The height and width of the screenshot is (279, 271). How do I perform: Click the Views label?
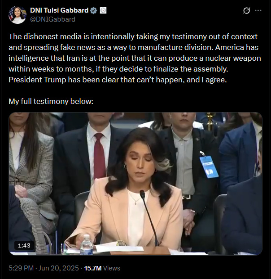pos(112,268)
